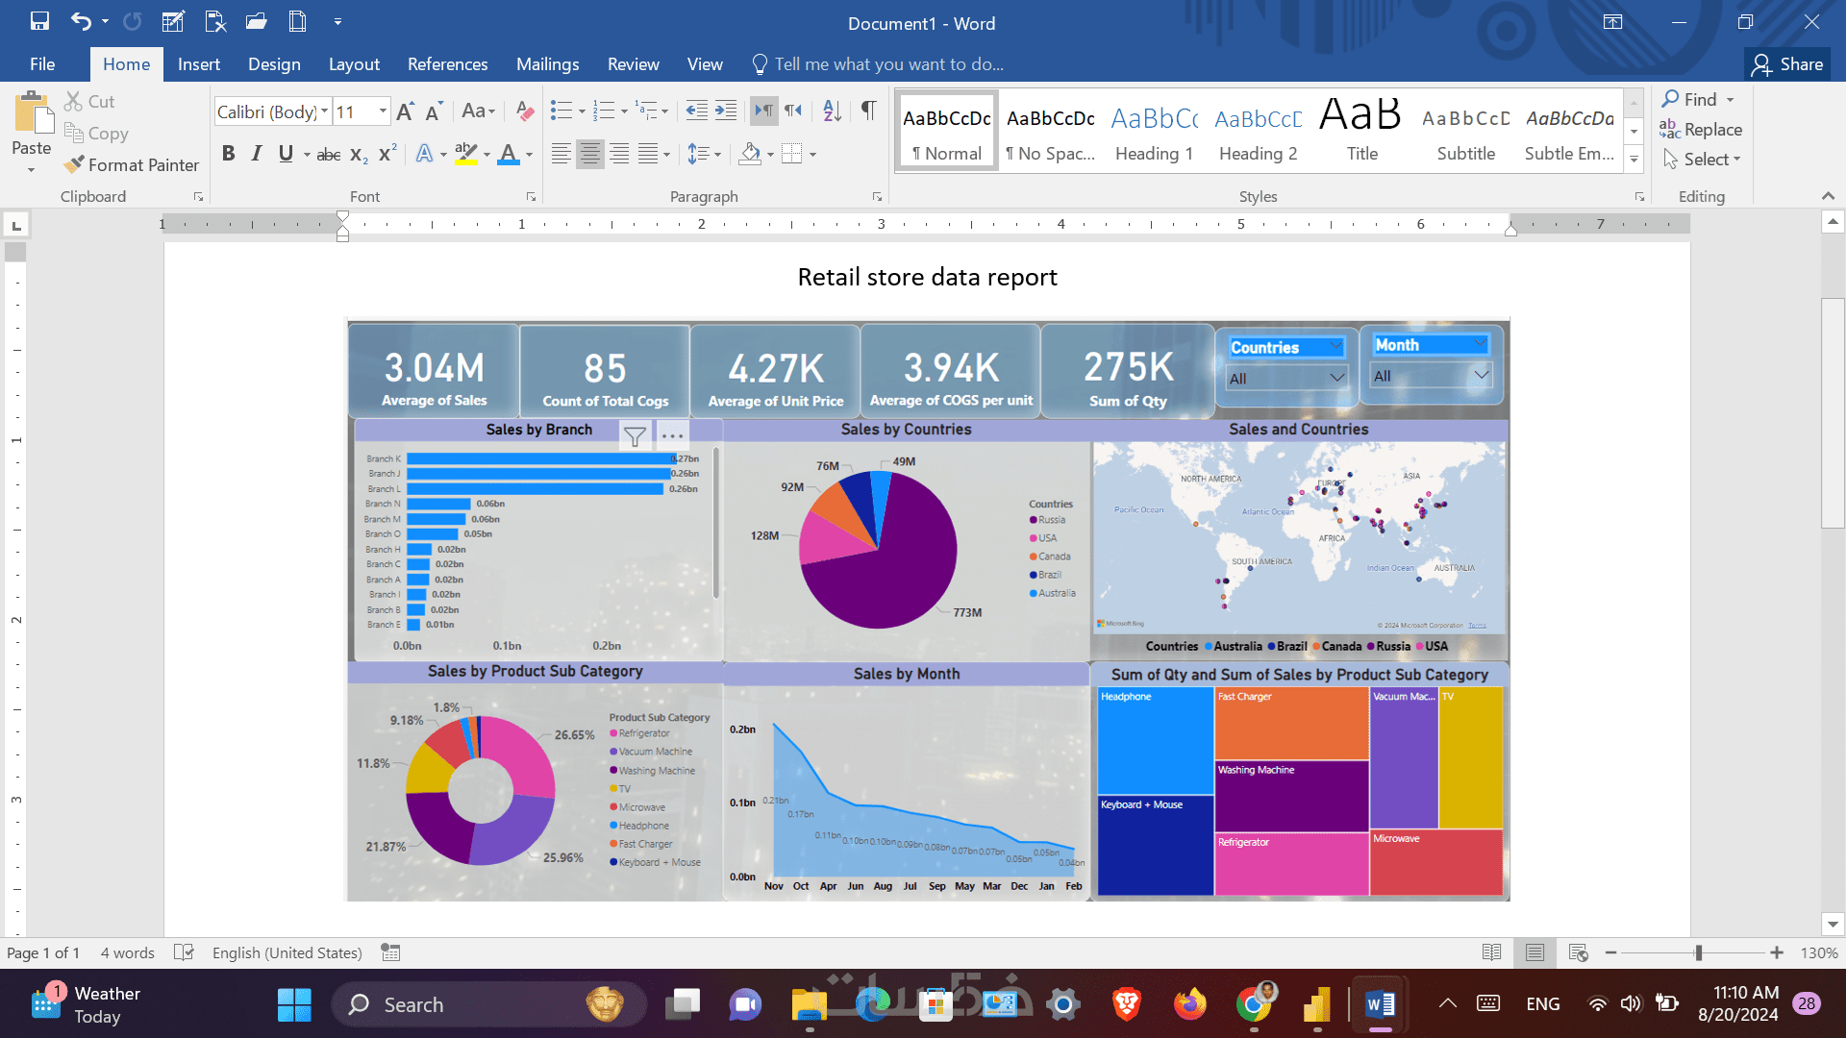The image size is (1846, 1038).
Task: Open the Insert ribbon tab
Action: [198, 64]
